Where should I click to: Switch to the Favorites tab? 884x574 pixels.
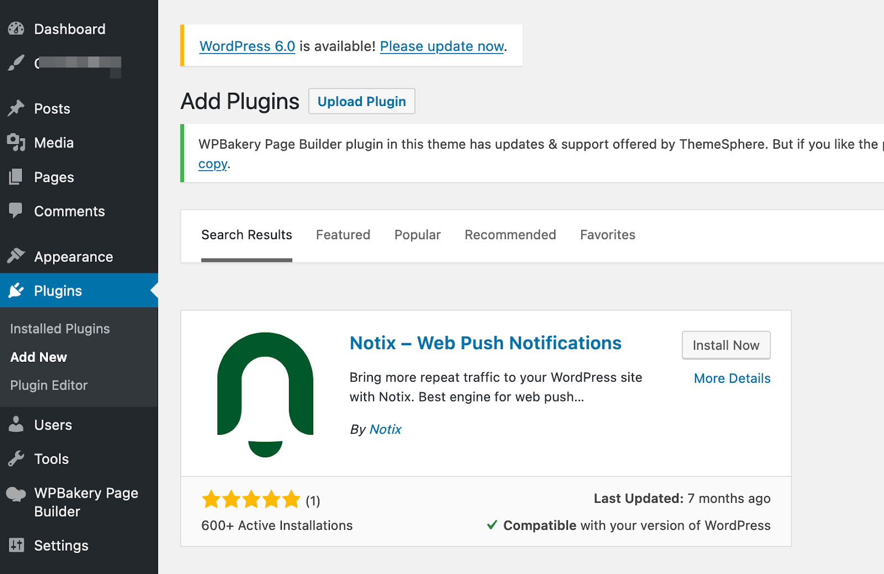pyautogui.click(x=608, y=235)
